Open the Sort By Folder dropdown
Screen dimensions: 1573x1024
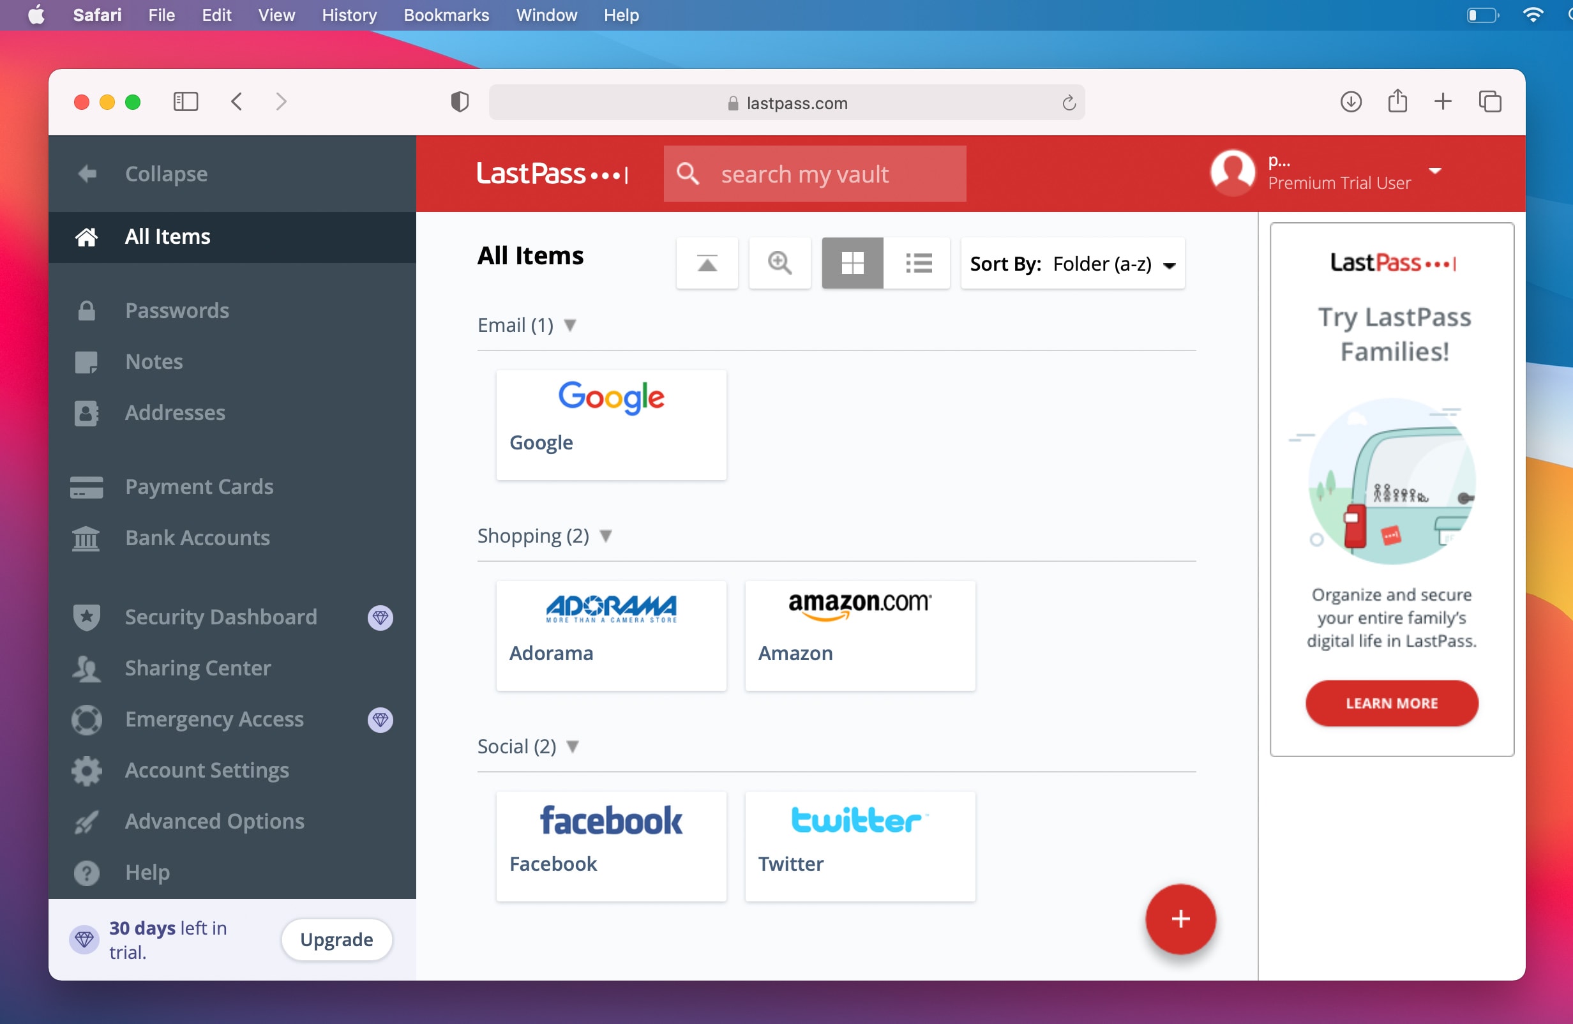1072,264
